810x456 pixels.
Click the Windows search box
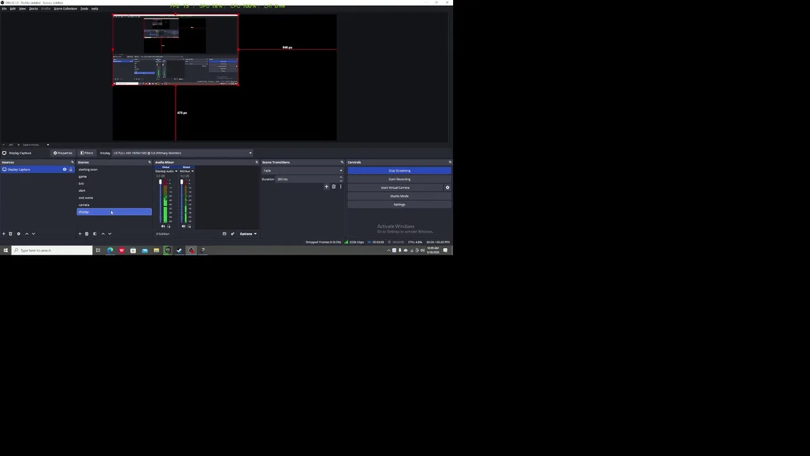pos(52,250)
